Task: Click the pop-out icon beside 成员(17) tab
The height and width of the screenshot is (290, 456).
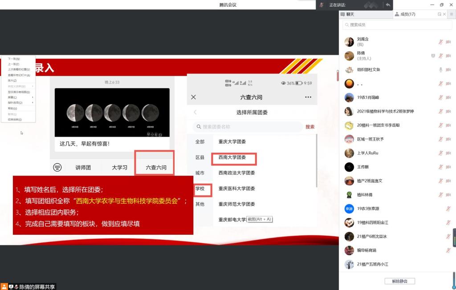Action: [440, 15]
